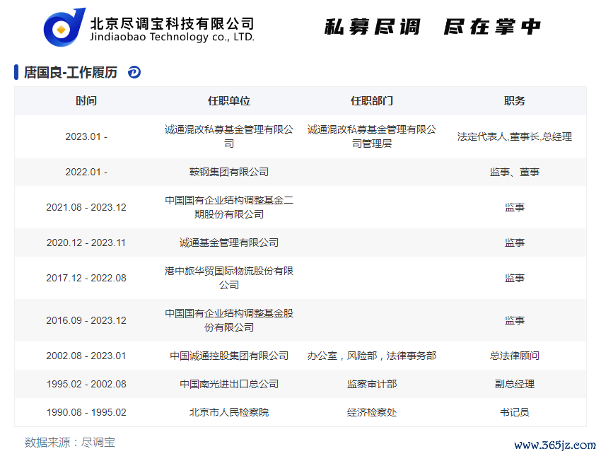
Task: Click 监事 in the 2016.09 row
Action: pyautogui.click(x=514, y=320)
